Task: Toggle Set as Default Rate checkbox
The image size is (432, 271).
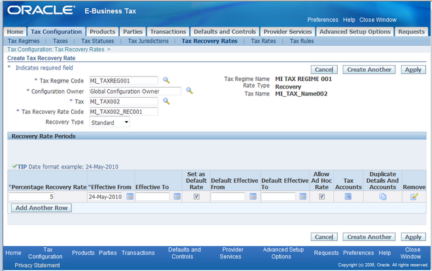Action: point(196,196)
